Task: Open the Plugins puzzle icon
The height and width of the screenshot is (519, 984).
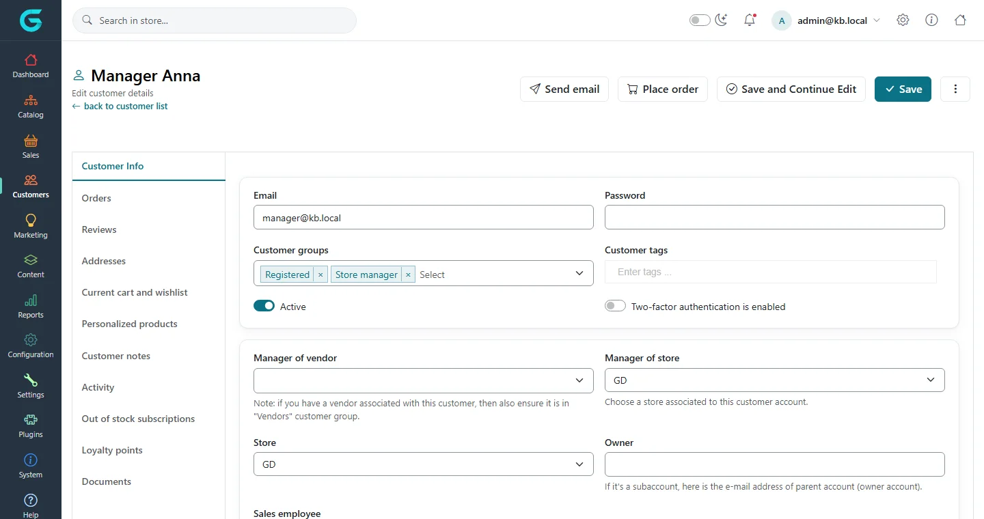Action: tap(31, 420)
